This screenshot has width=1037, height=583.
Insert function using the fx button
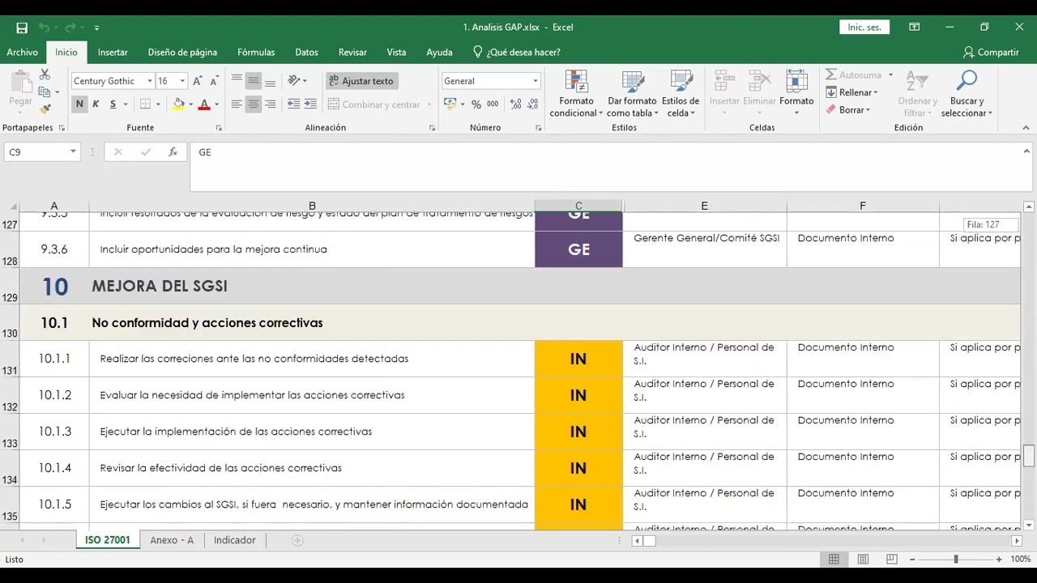coord(173,152)
